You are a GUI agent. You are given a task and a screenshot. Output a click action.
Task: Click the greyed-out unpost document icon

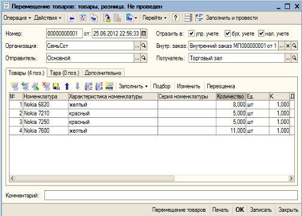click(117, 18)
